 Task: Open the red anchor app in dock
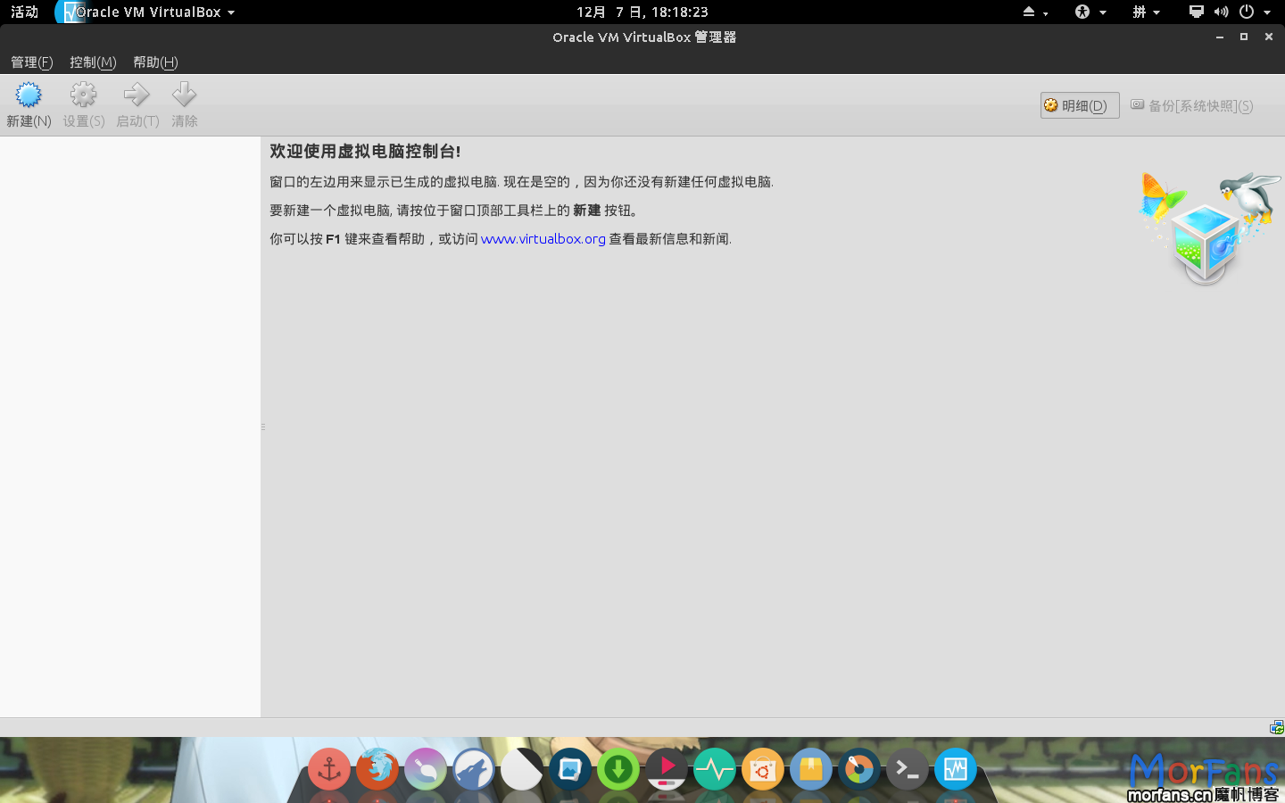[329, 769]
